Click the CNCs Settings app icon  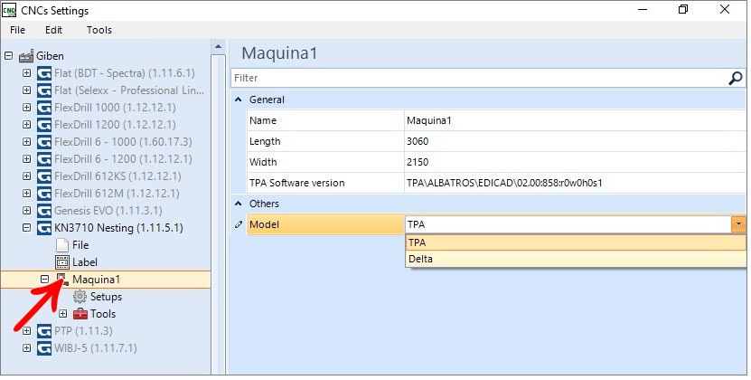(9, 10)
